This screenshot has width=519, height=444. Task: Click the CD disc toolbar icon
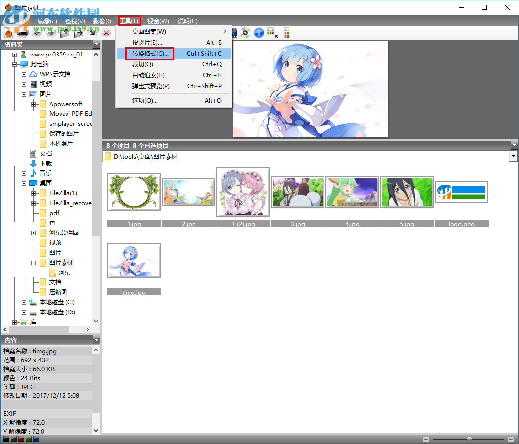[x=245, y=33]
